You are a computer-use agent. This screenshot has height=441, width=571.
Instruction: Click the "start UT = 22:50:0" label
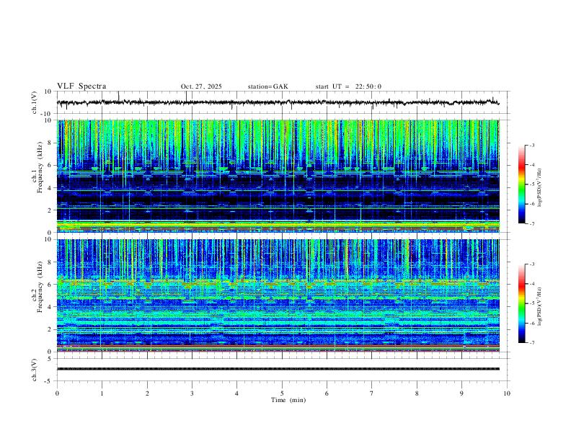(x=348, y=86)
